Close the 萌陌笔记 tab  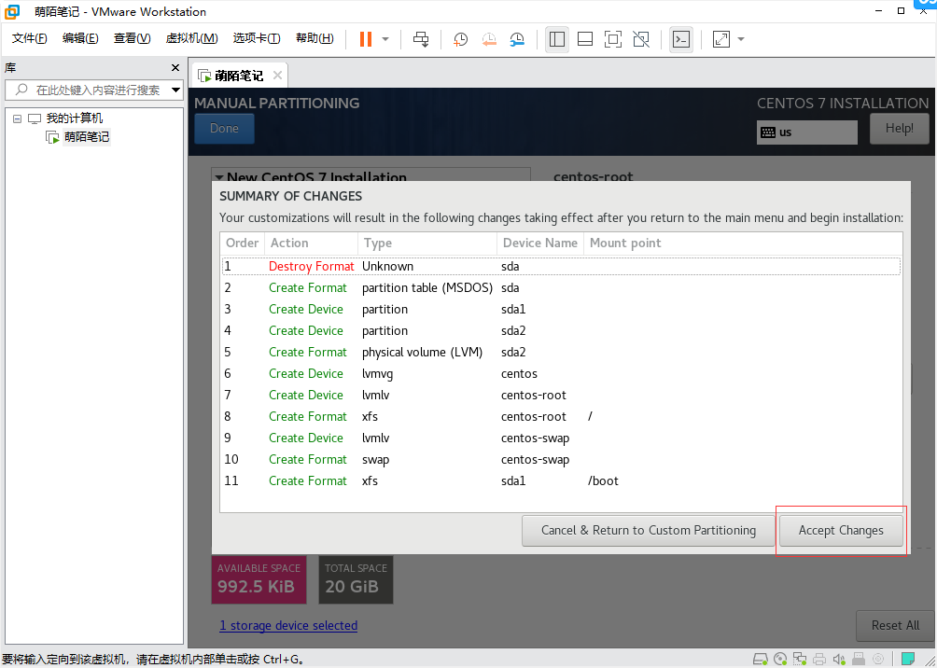point(277,76)
